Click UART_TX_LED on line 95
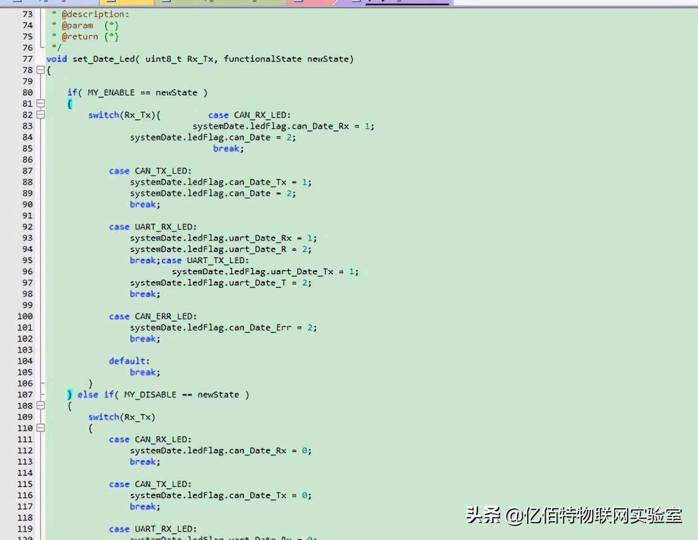The image size is (698, 540). (217, 260)
